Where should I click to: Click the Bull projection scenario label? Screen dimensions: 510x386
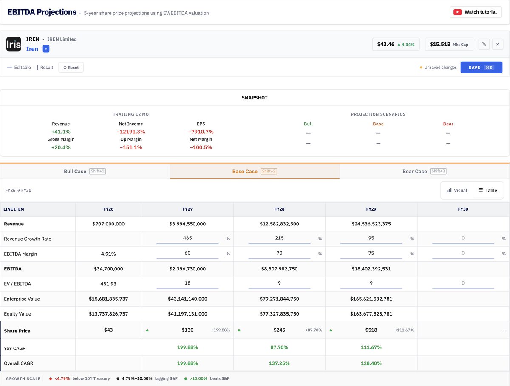tap(308, 124)
